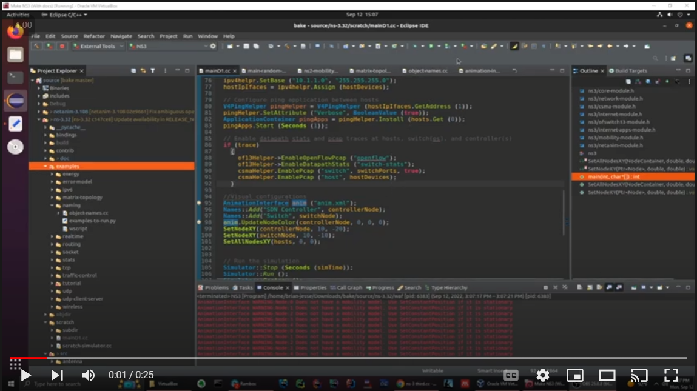Toggle Show Console on standard output change
697x391 pixels.
[x=609, y=287]
